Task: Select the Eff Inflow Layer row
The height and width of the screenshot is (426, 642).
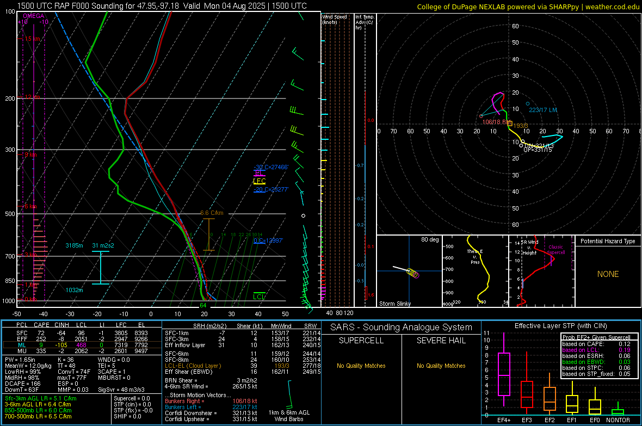Action: click(x=243, y=345)
